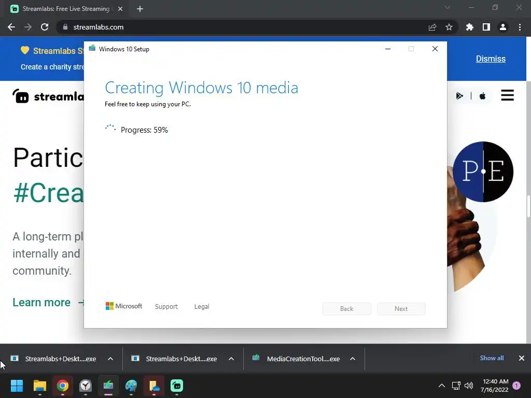Viewport: 531px width, 398px height.
Task: Open the Streamlabs hamburger menu
Action: pyautogui.click(x=507, y=95)
